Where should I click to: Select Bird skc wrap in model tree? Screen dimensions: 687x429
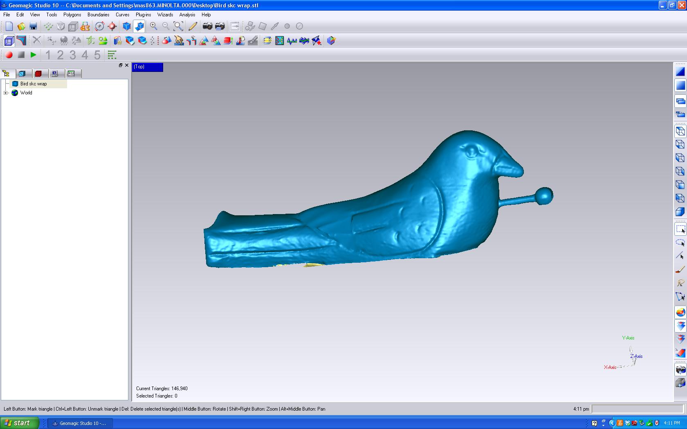pos(34,84)
